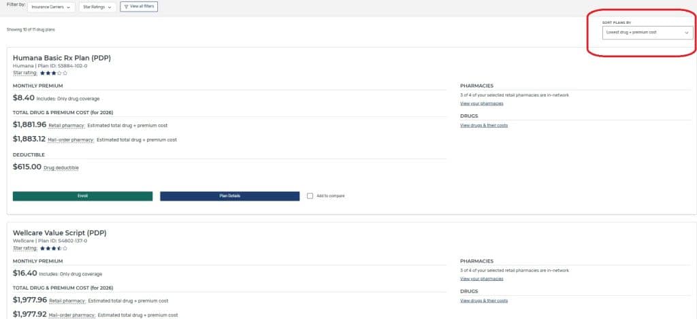Click the chevron arrow on the sort plans box
The width and height of the screenshot is (697, 319).
tap(686, 33)
